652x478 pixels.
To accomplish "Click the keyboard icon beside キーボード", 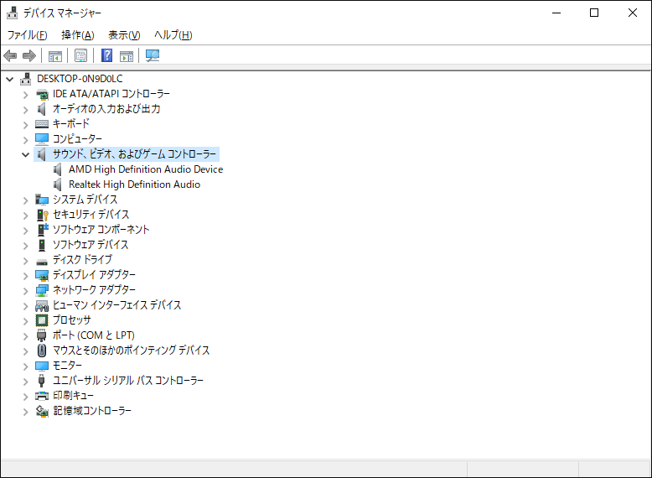I will [x=42, y=124].
